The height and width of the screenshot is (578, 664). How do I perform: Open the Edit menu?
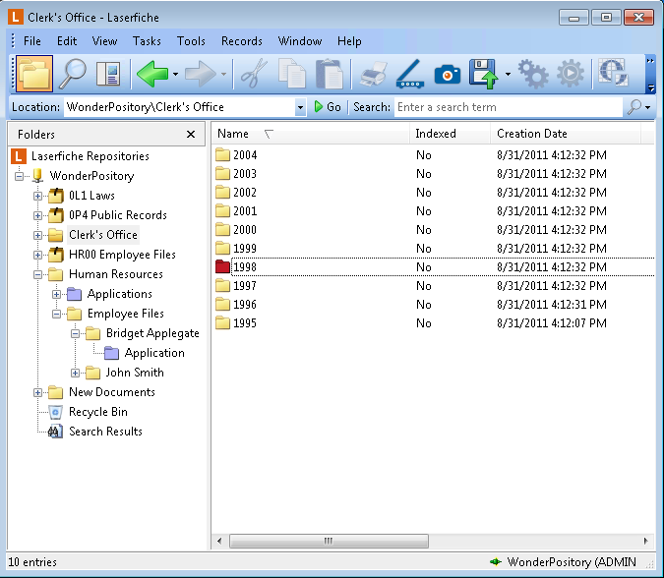pos(67,41)
